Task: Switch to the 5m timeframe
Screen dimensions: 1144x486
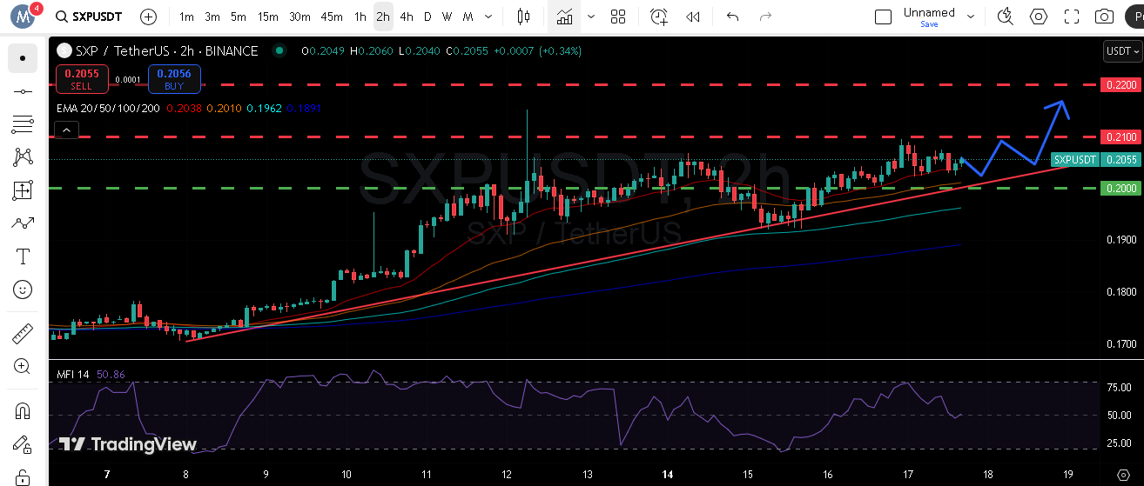Action: point(239,17)
